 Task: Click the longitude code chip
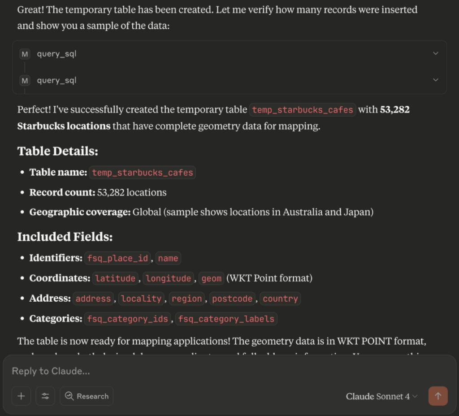pos(169,278)
